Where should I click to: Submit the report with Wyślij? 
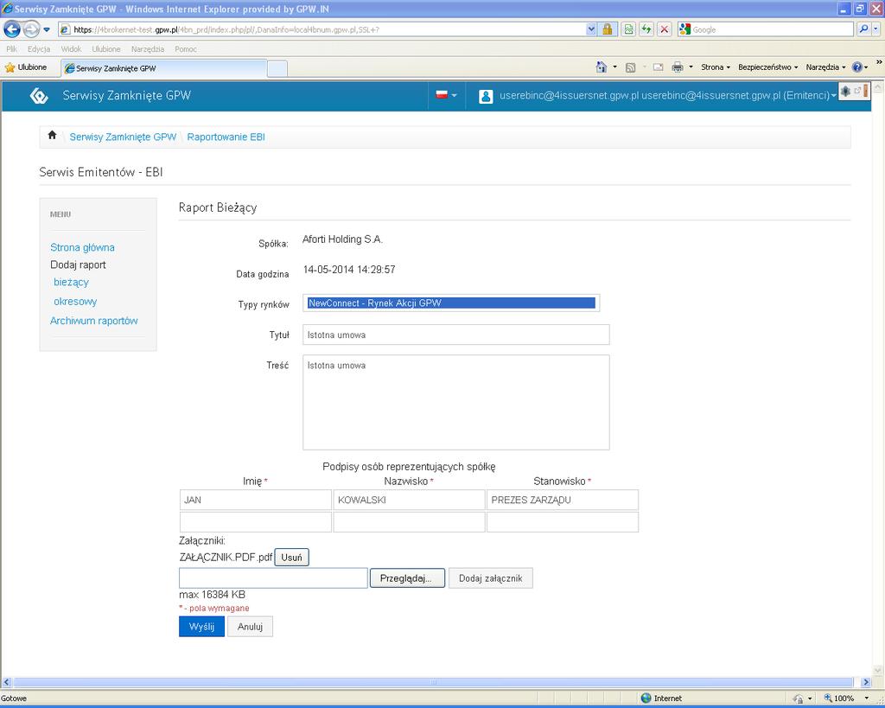click(x=201, y=627)
